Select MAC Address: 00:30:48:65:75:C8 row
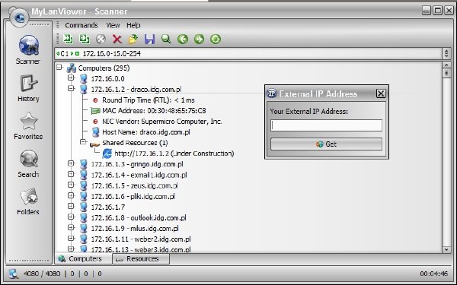This screenshot has height=285, width=457. pyautogui.click(x=154, y=111)
